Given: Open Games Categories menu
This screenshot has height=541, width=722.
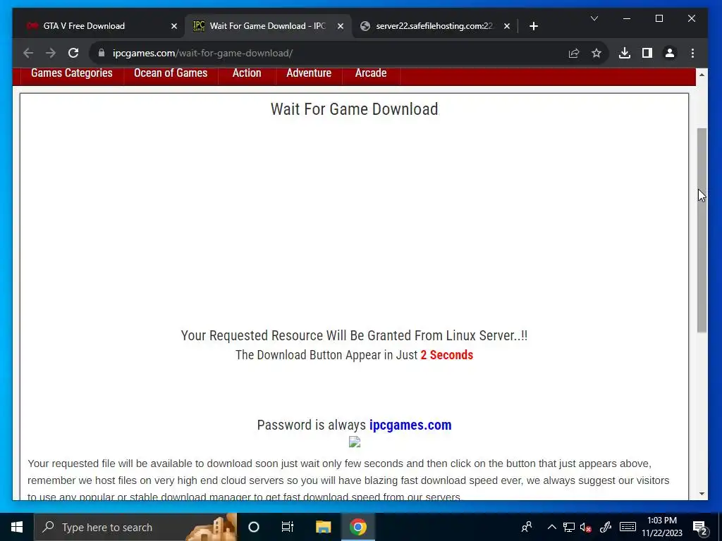Looking at the screenshot, I should (72, 73).
